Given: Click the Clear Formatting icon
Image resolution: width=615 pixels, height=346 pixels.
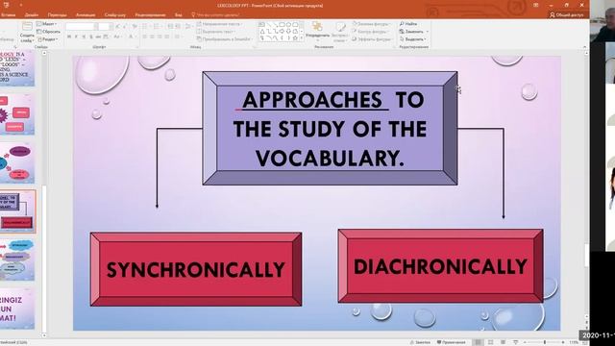Looking at the screenshot, I should [x=135, y=26].
